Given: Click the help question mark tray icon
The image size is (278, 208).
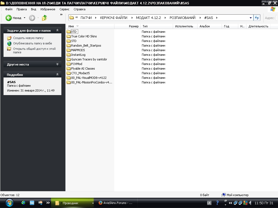Looking at the screenshot, I should point(217,203).
